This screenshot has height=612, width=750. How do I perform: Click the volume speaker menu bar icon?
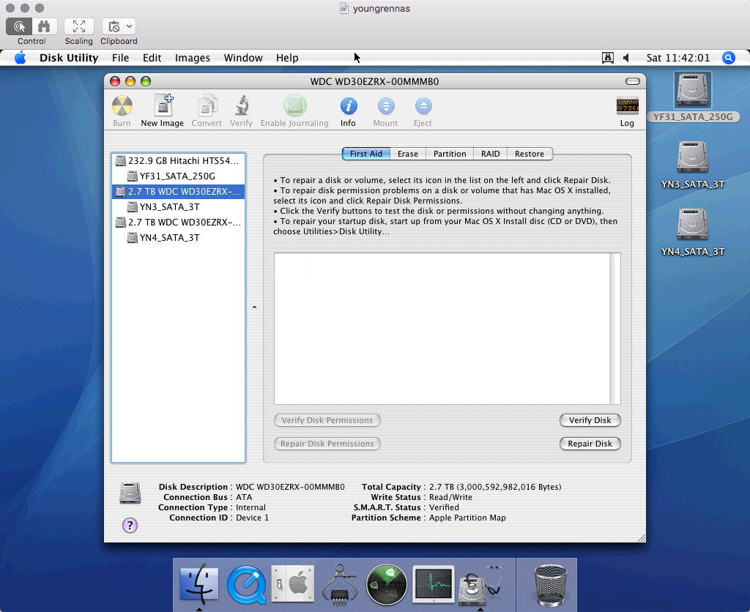tap(625, 58)
